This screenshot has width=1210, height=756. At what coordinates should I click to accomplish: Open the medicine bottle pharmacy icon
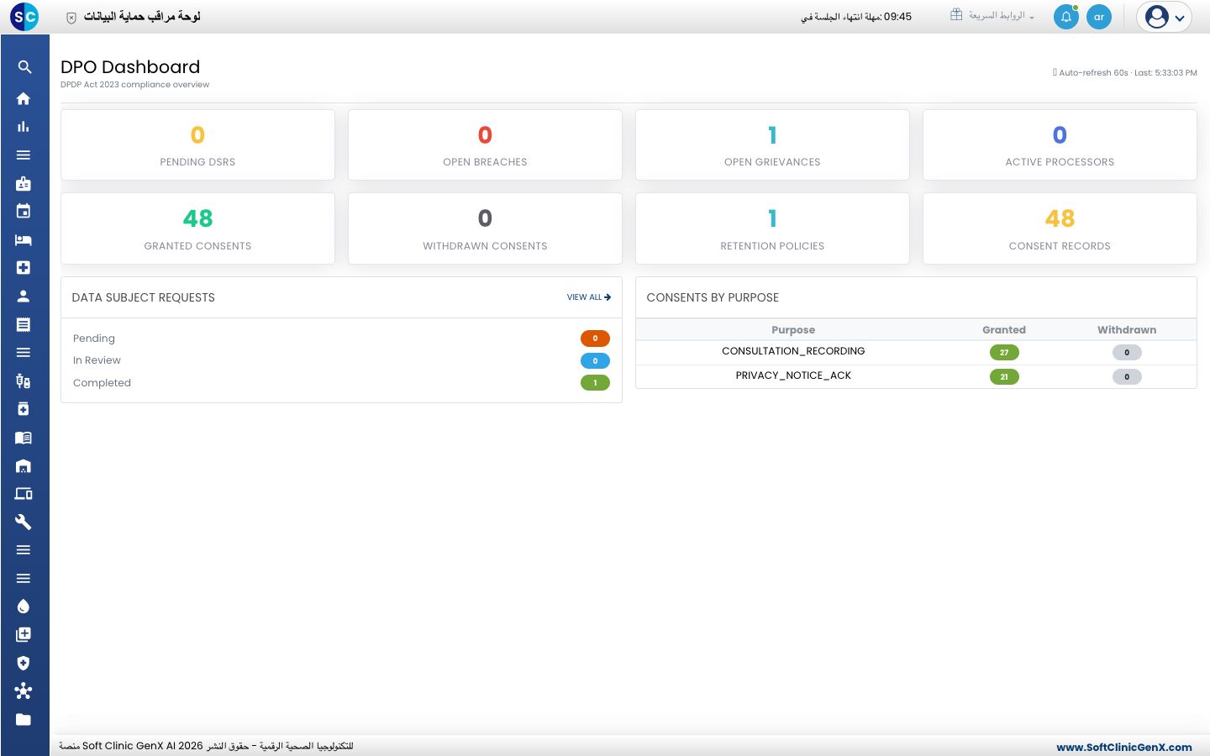click(24, 409)
